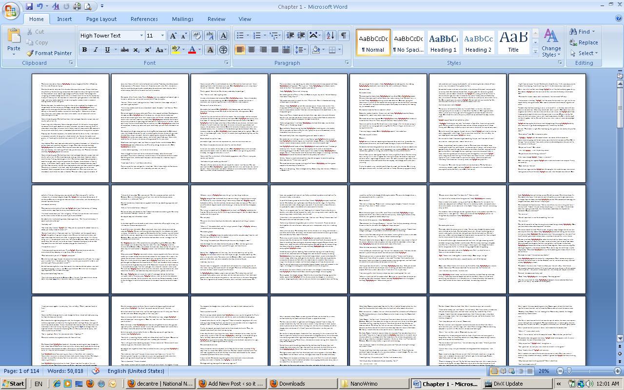The width and height of the screenshot is (624, 390).
Task: Click the Save icon in Quick Access toolbar
Action: pos(29,6)
